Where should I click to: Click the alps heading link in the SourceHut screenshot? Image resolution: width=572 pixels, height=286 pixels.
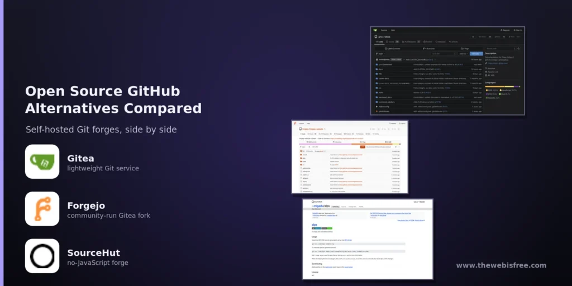[314, 225]
